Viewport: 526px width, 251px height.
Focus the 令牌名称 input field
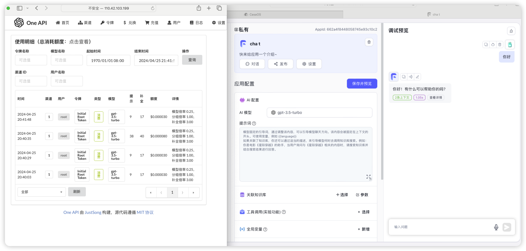click(x=31, y=60)
